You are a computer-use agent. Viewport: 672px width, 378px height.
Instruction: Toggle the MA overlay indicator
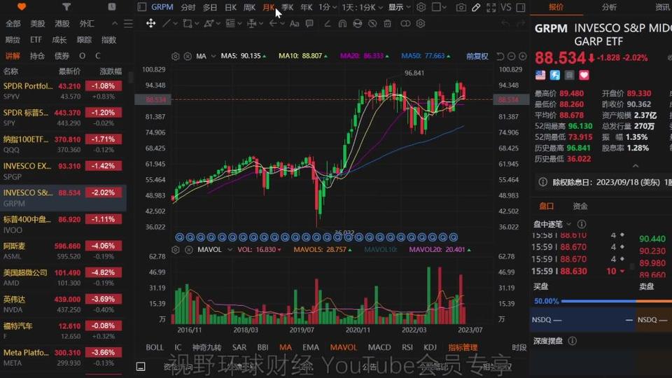(286, 347)
